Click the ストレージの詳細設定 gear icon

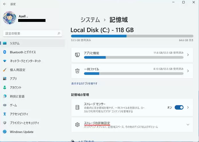[x=77, y=125]
